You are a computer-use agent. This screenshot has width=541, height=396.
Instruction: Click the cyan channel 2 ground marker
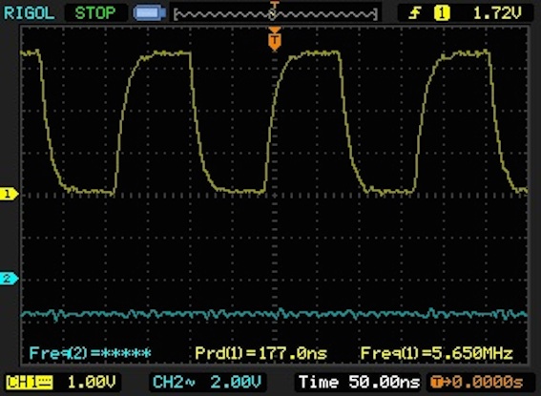coord(9,279)
